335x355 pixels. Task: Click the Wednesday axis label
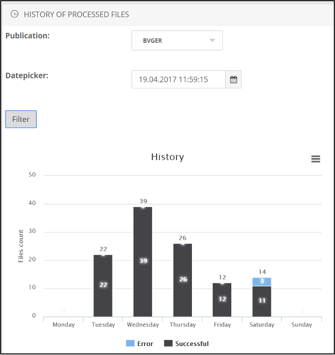tap(143, 325)
